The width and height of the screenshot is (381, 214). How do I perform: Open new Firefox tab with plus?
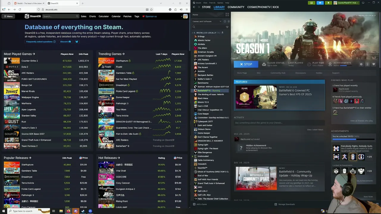click(x=82, y=3)
